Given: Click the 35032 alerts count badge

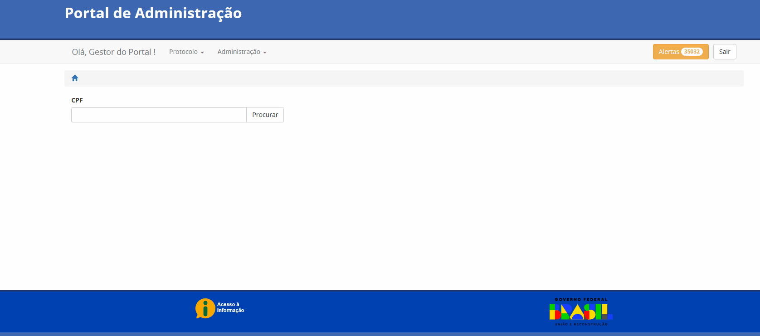Looking at the screenshot, I should 692,52.
